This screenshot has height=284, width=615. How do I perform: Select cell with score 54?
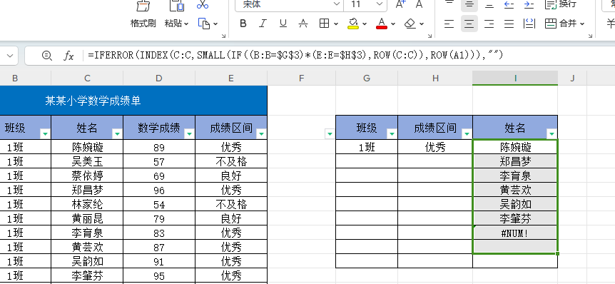pos(159,204)
